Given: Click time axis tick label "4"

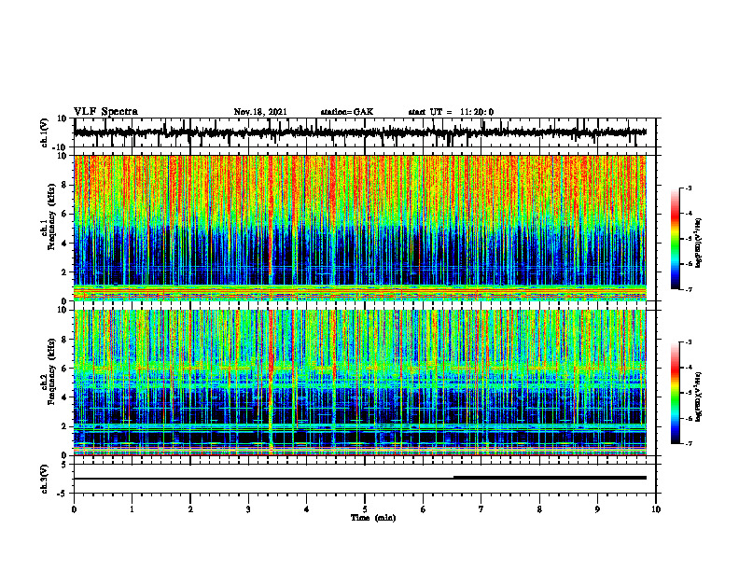Looking at the screenshot, I should 307,509.
